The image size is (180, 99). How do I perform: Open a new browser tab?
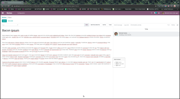click(26, 3)
